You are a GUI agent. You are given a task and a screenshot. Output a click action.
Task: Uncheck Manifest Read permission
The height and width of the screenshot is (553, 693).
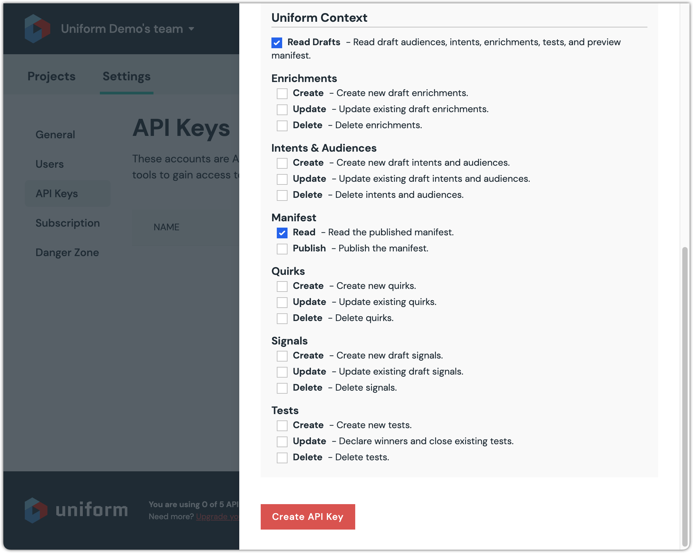[282, 233]
